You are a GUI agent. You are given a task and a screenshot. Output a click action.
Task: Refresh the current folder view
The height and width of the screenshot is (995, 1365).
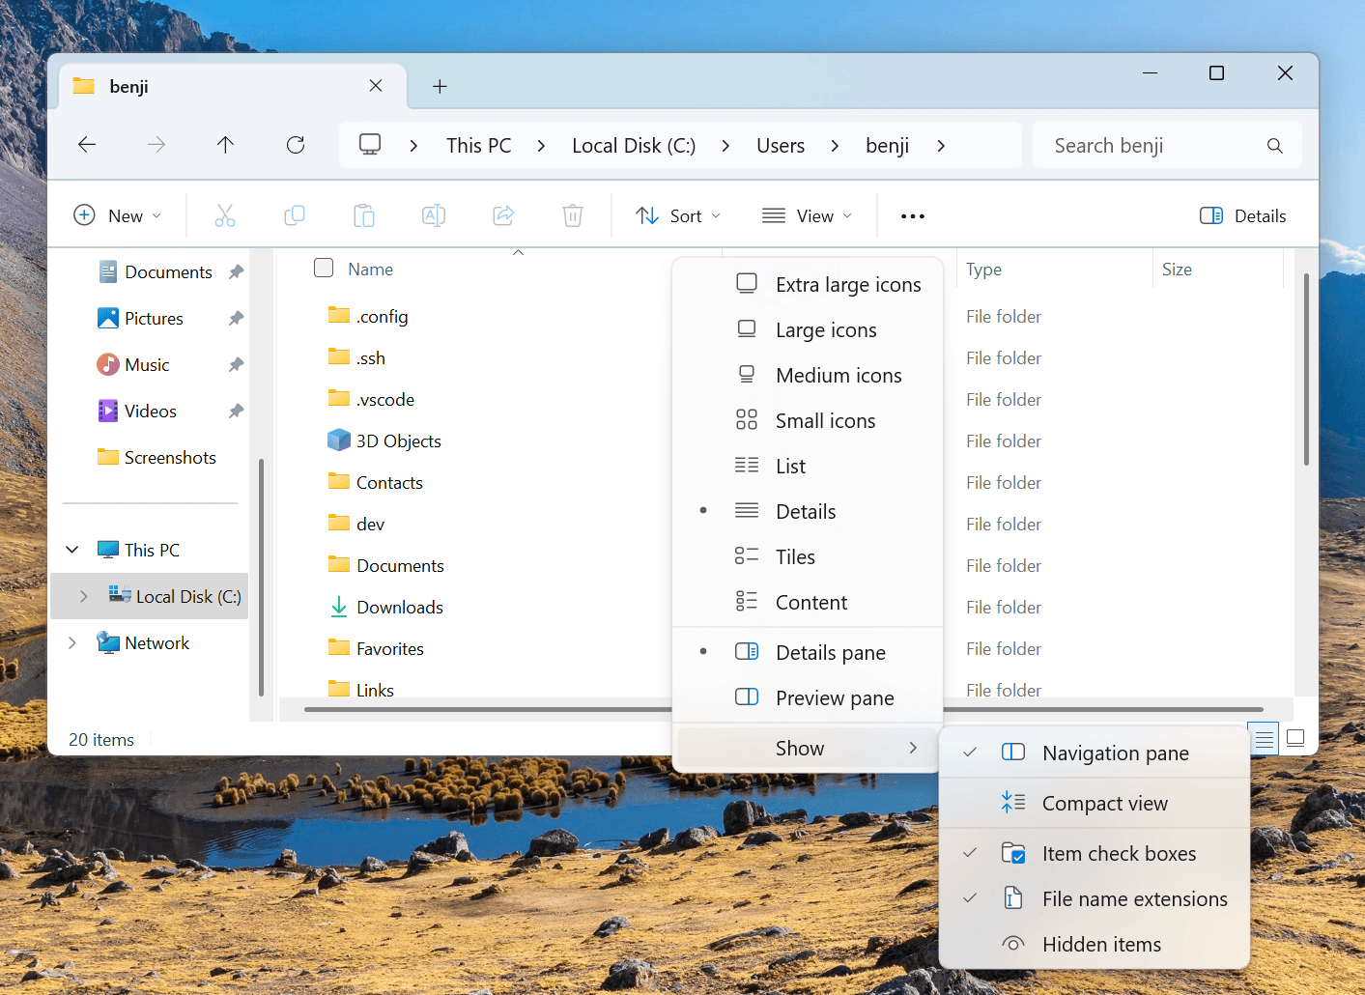(296, 145)
